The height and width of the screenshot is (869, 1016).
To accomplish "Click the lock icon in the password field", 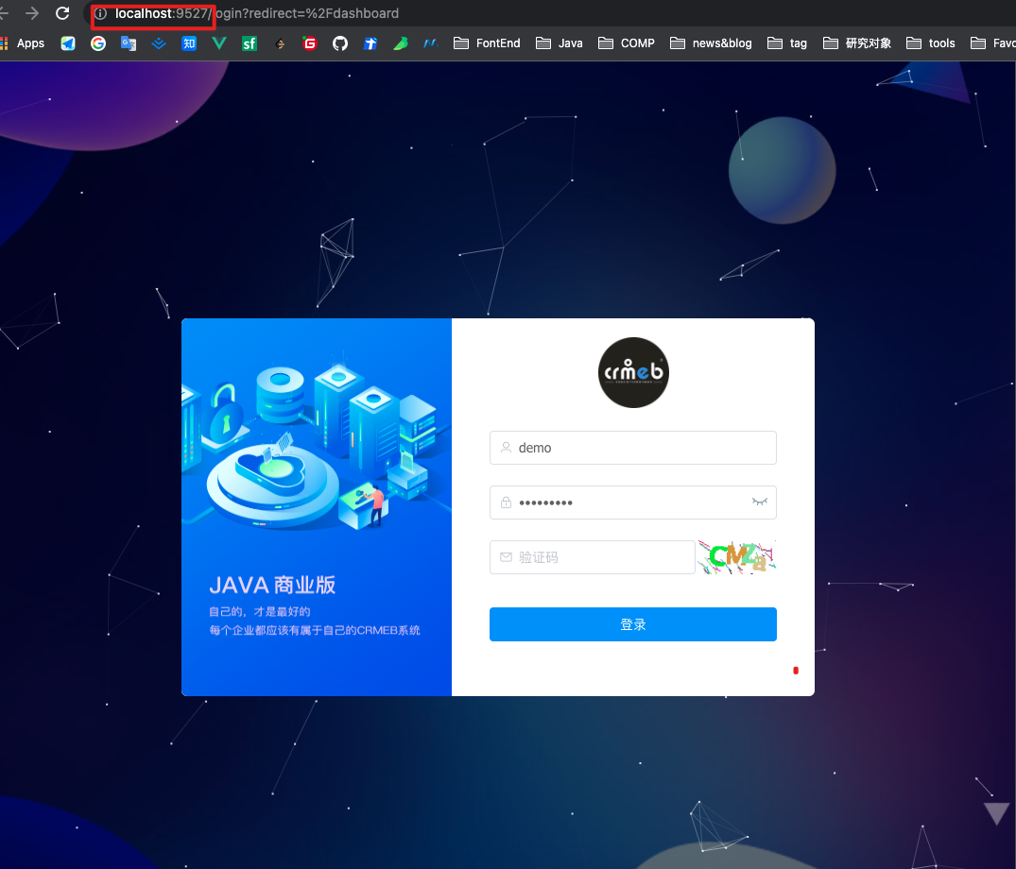I will pos(506,503).
